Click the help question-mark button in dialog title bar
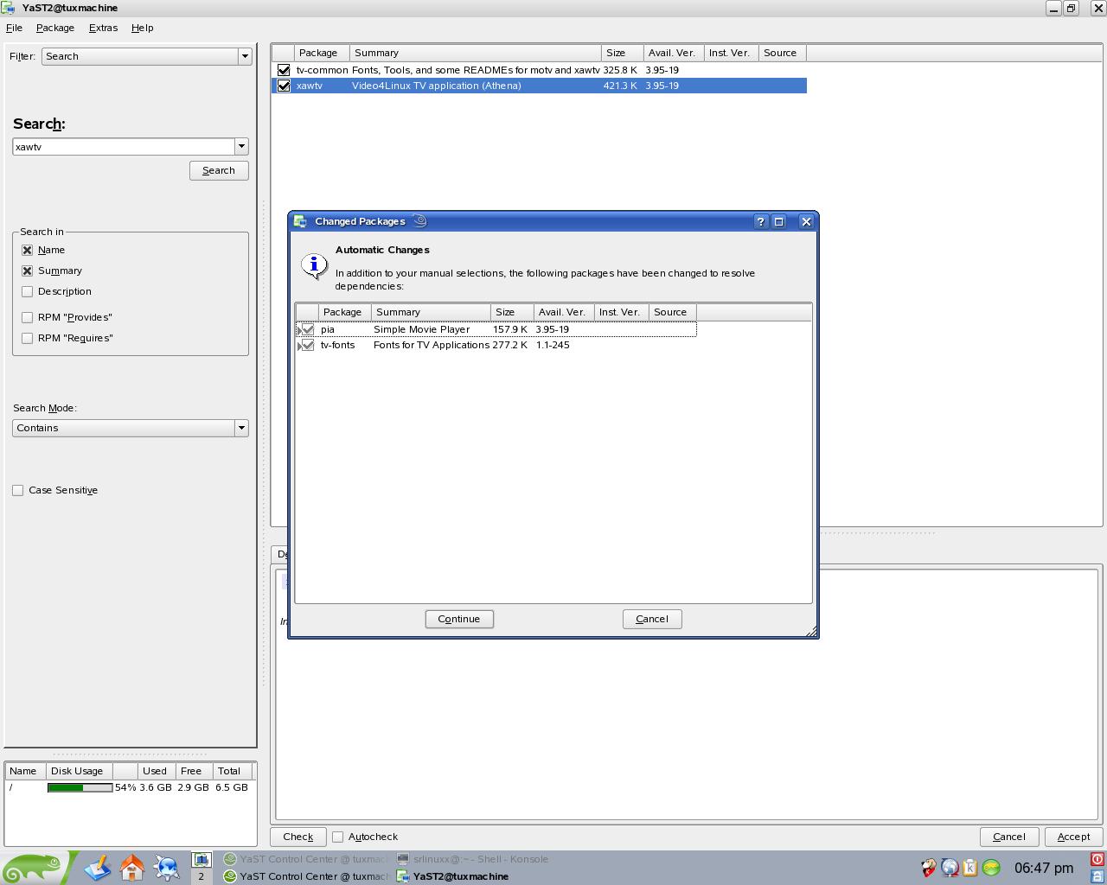 tap(761, 221)
